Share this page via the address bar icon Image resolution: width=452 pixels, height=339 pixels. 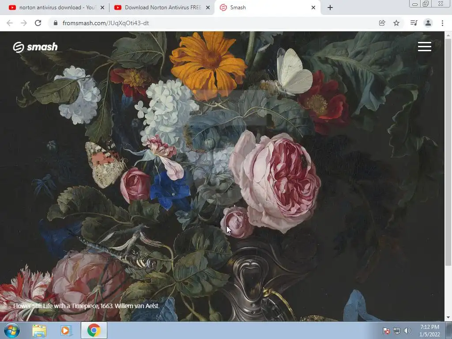click(x=382, y=23)
